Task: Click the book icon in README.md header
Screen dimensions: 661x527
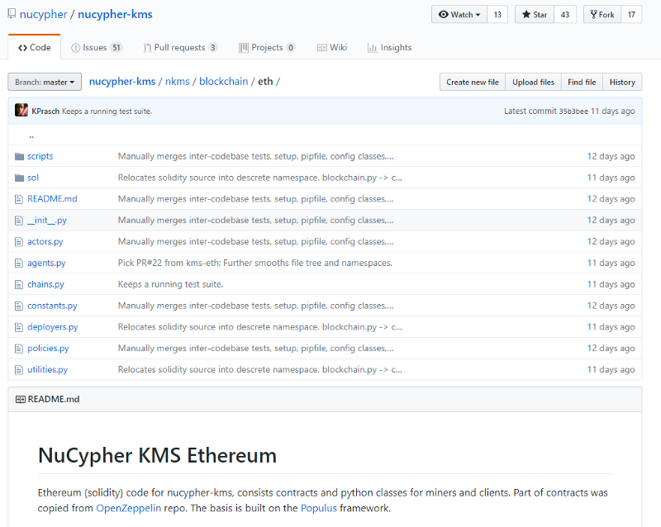Action: (x=20, y=399)
